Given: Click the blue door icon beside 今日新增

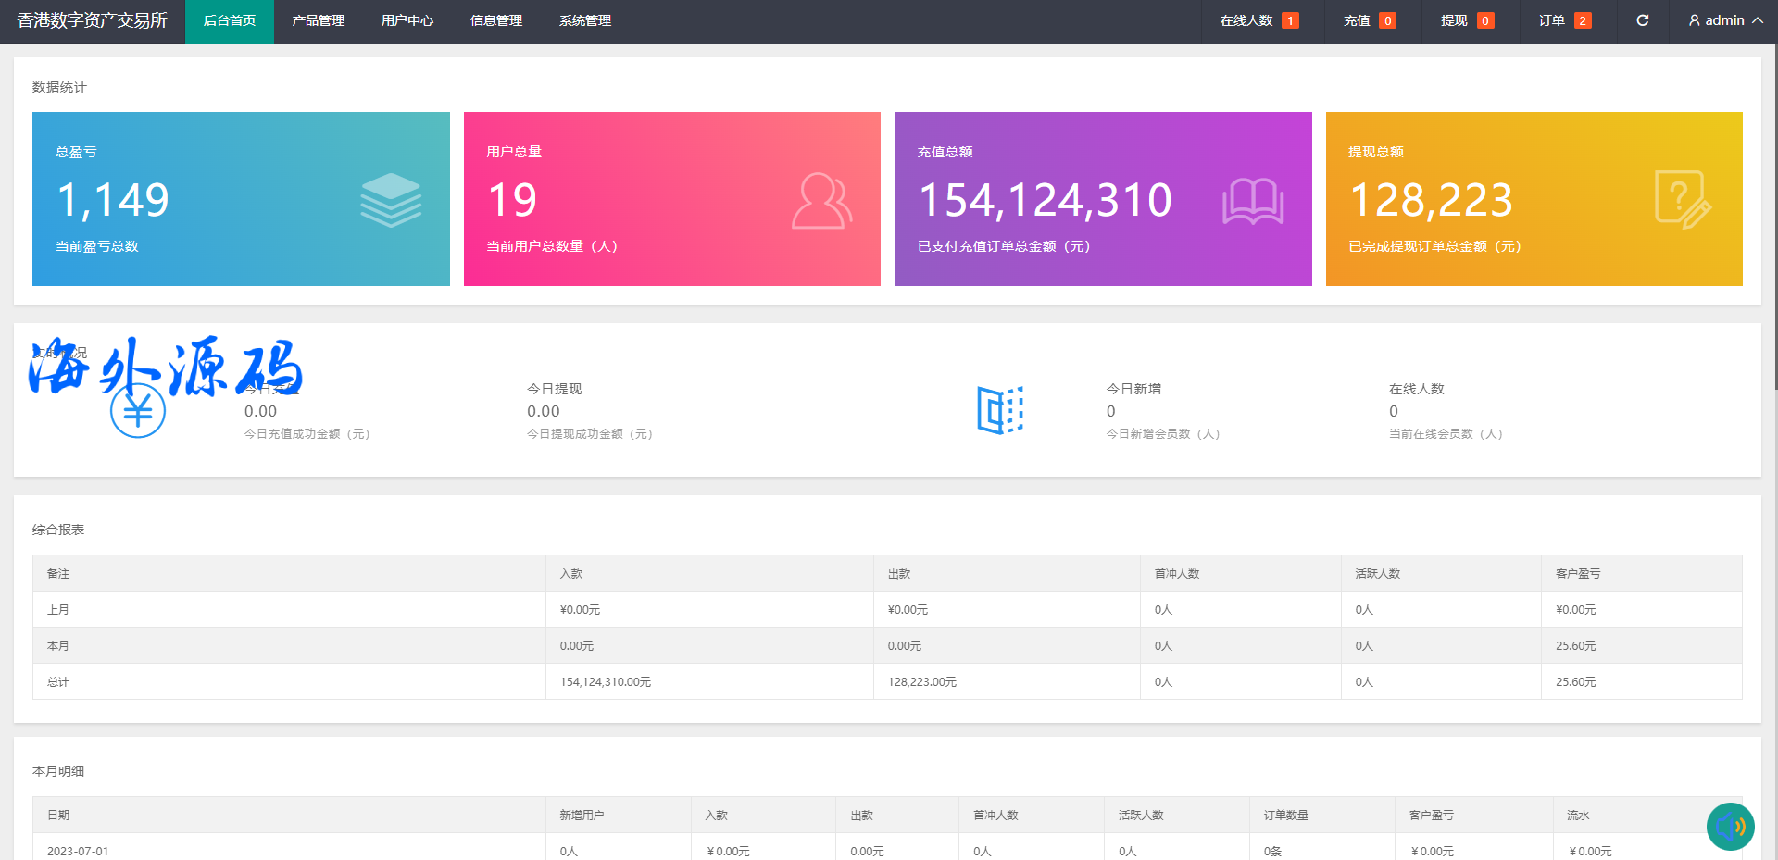Looking at the screenshot, I should (999, 410).
